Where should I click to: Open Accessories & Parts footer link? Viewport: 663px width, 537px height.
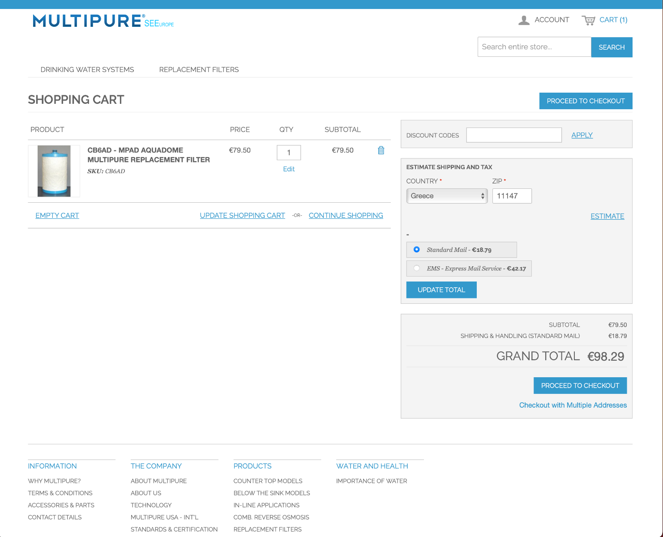61,505
